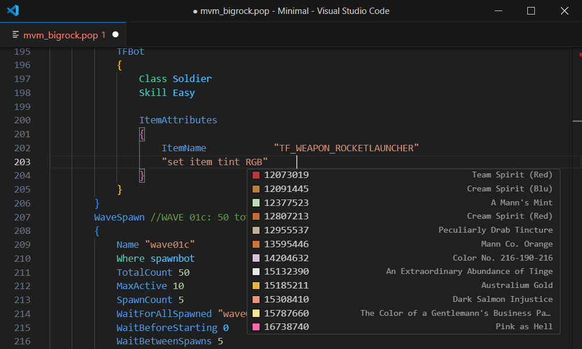Image resolution: width=582 pixels, height=349 pixels.
Task: Click the MaxActive keyword on line 212
Action: pyautogui.click(x=142, y=286)
